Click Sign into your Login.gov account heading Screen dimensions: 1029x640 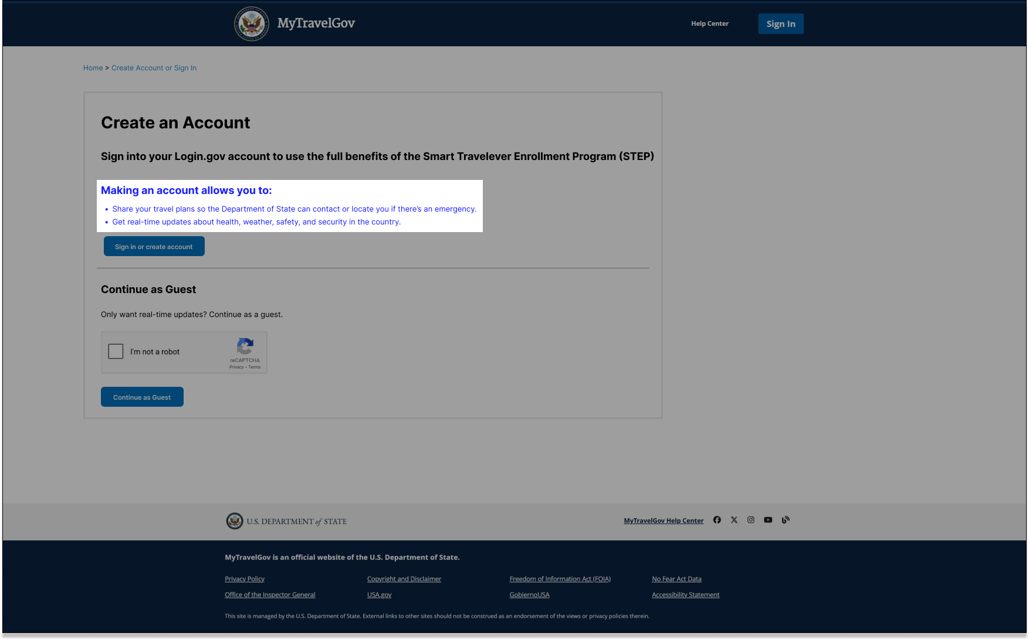tap(377, 156)
